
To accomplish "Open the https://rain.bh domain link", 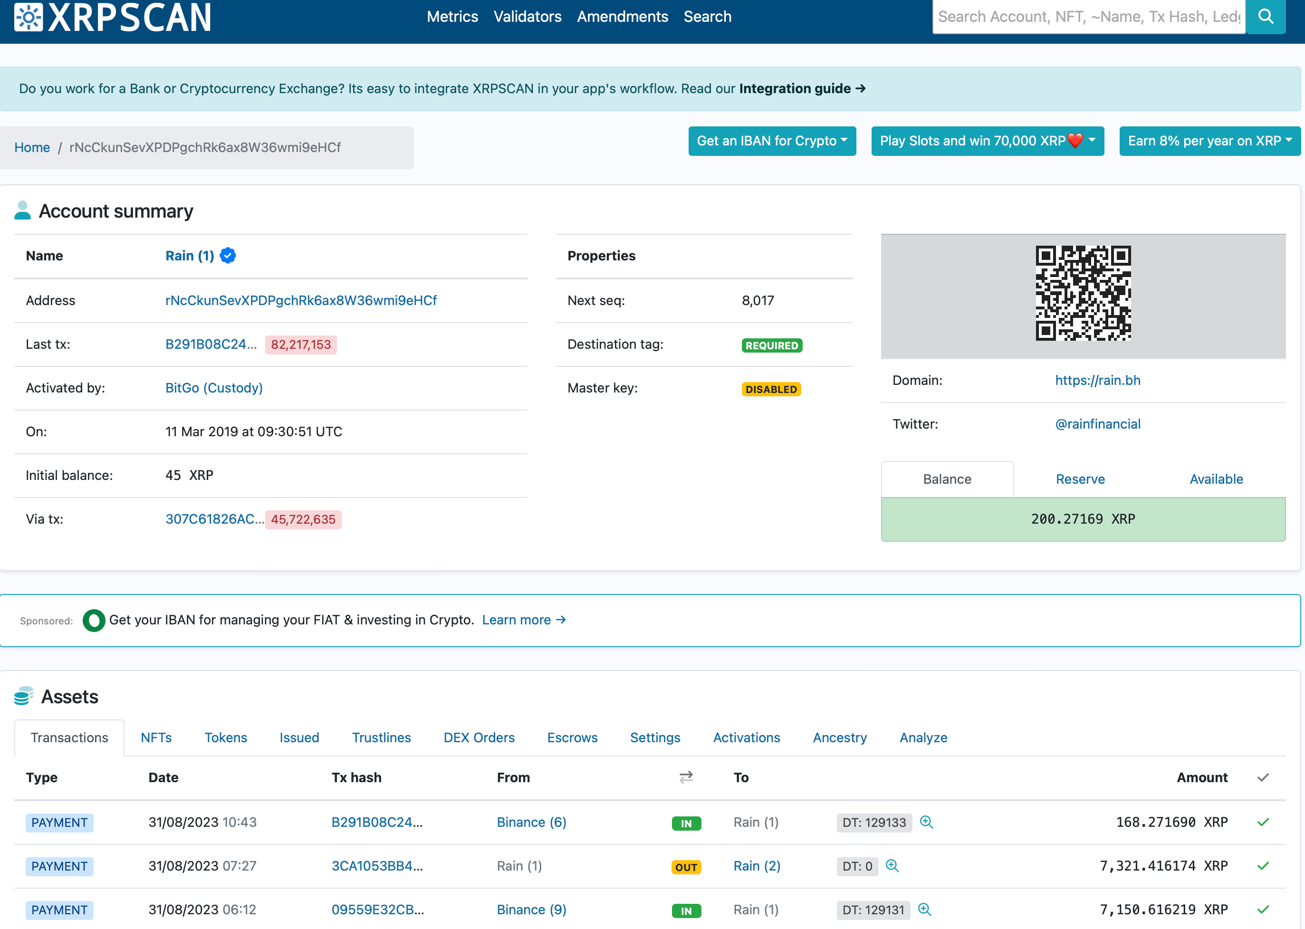I will 1098,381.
